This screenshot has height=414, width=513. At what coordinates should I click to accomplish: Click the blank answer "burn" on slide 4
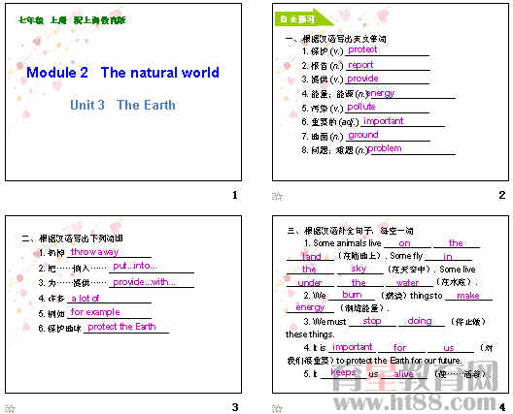pos(352,295)
